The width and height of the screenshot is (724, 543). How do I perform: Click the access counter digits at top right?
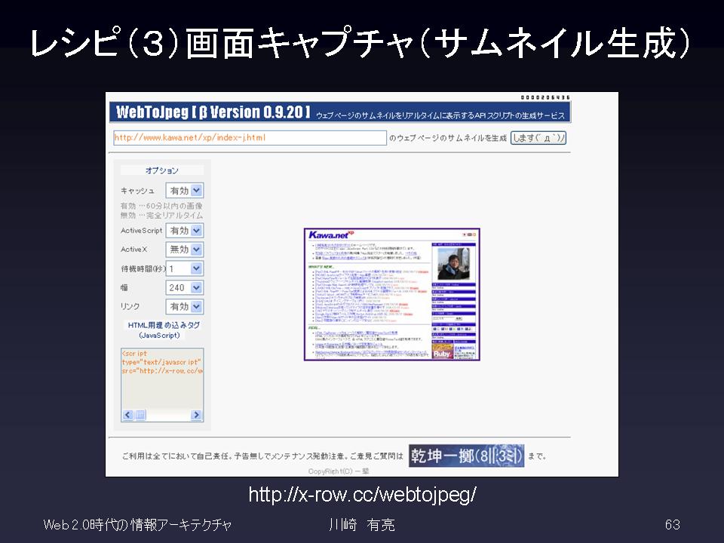545,97
